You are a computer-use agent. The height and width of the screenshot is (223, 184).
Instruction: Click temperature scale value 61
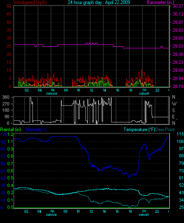point(181,178)
